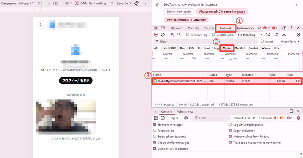Click Switch DevTools to Japanese
Viewport: 303px width, 158px height.
pos(186,19)
